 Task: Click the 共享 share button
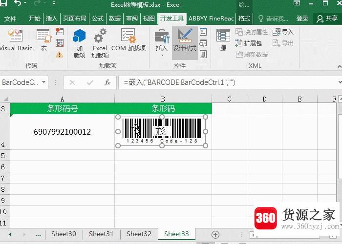(x=327, y=19)
